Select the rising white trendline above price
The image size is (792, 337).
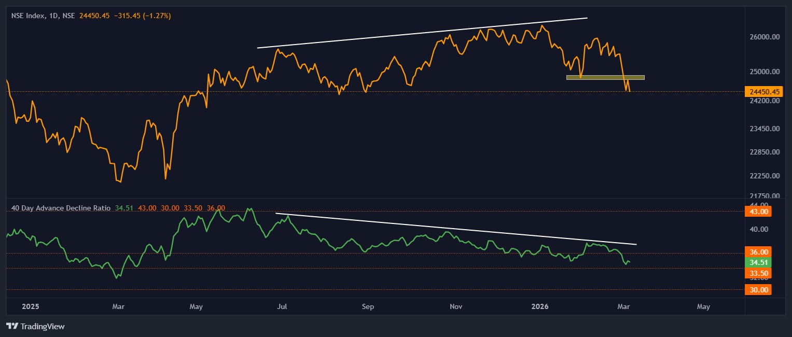(422, 33)
